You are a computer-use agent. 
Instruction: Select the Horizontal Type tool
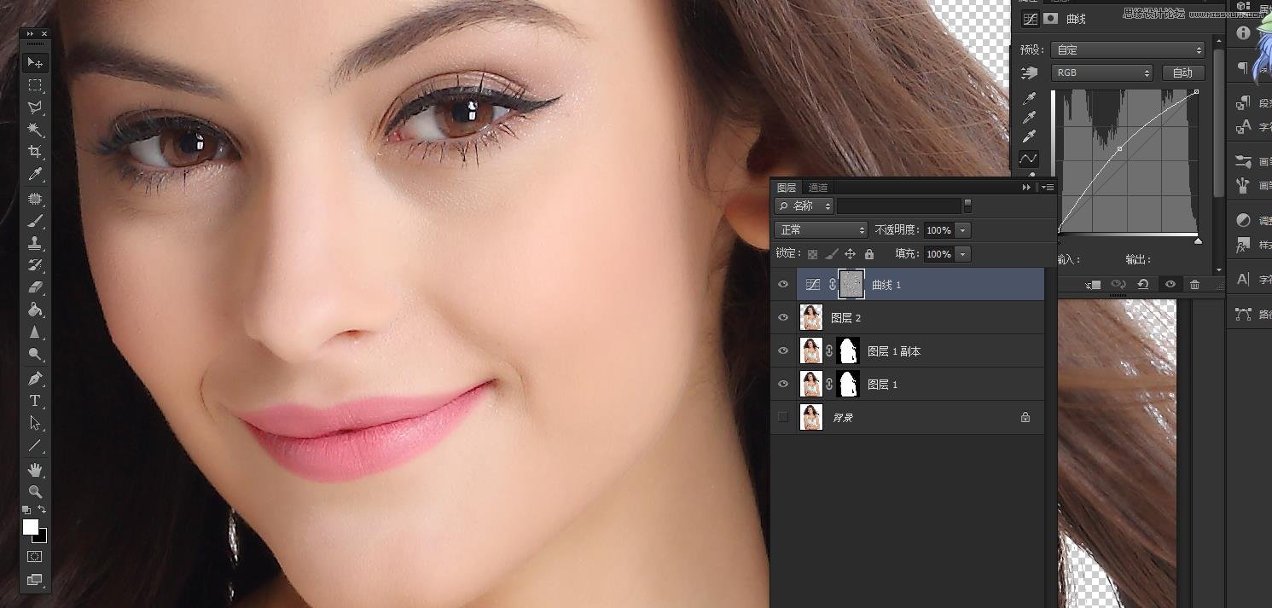[35, 401]
